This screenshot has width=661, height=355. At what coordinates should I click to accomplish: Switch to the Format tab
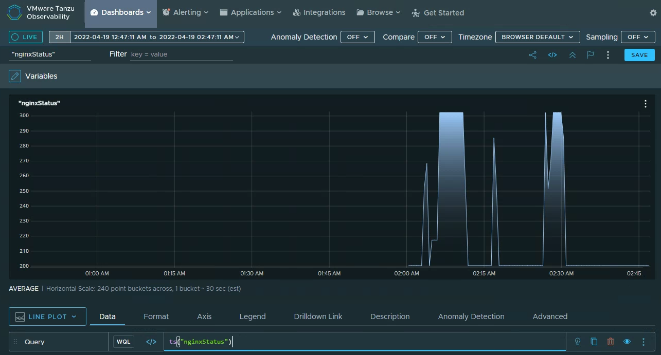click(x=156, y=316)
